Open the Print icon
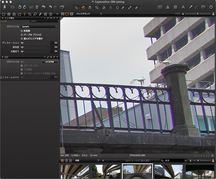216x179 pixels. (x=203, y=7)
